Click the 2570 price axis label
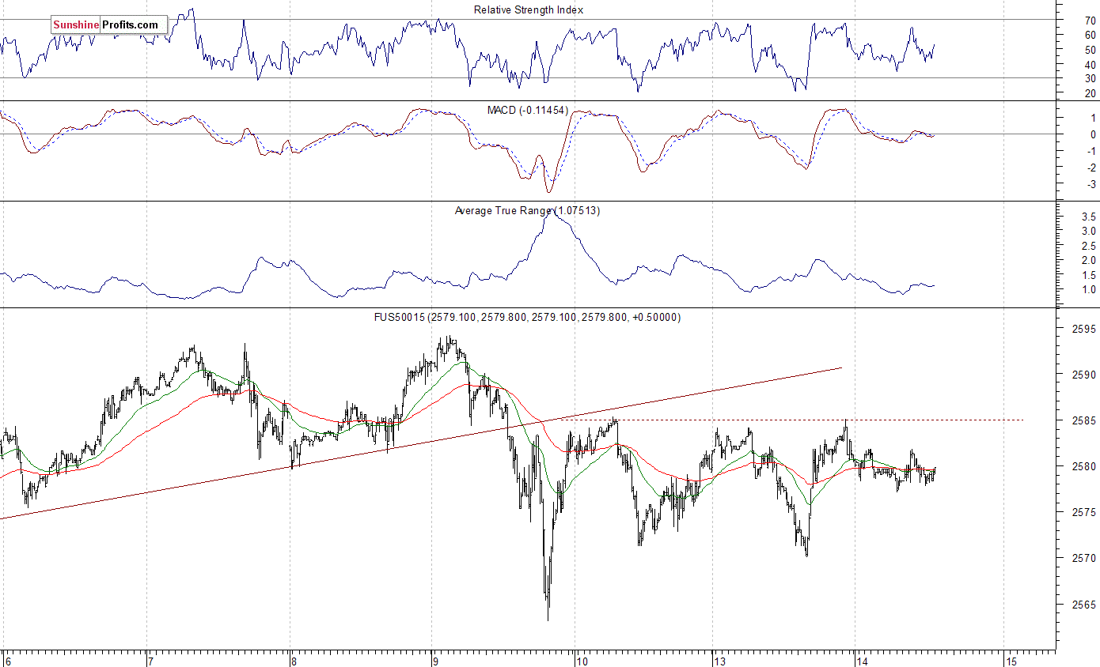 pos(1083,558)
